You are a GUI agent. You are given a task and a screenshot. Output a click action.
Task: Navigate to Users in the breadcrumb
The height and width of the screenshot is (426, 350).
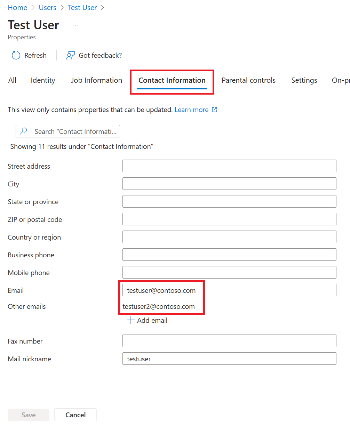47,8
